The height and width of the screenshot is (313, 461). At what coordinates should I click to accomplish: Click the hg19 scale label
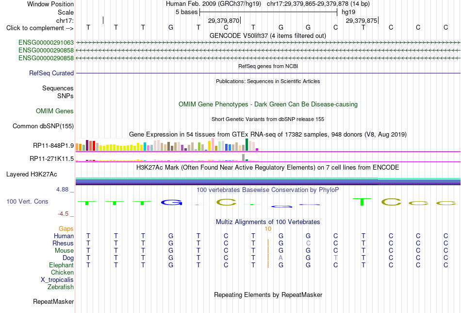point(348,12)
